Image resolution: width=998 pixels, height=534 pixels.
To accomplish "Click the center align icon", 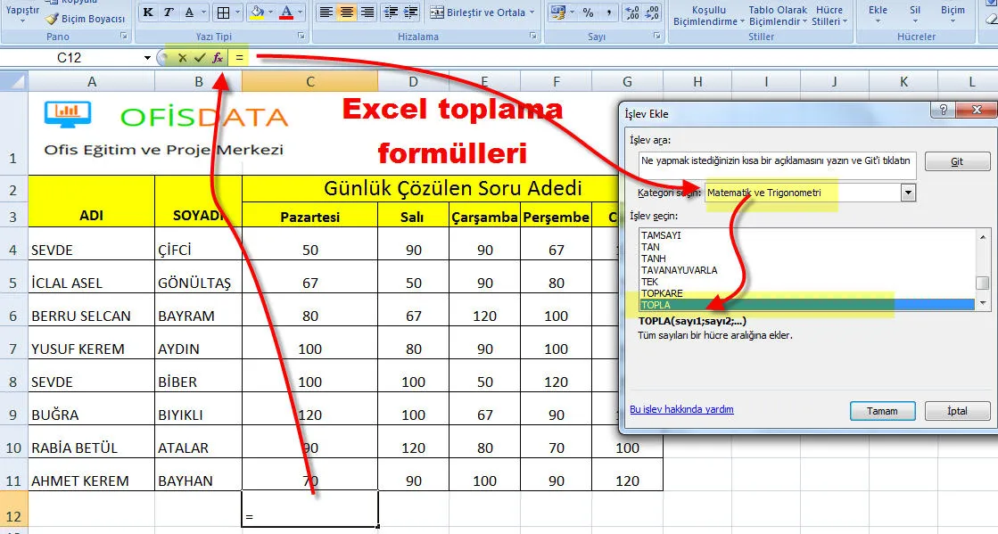I will click(347, 12).
